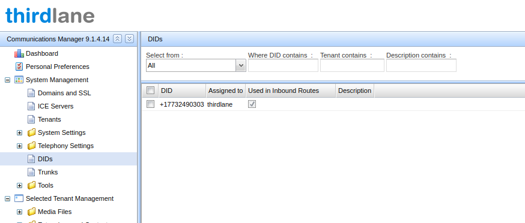Collapse the System Management node
The height and width of the screenshot is (223, 525).
7,80
